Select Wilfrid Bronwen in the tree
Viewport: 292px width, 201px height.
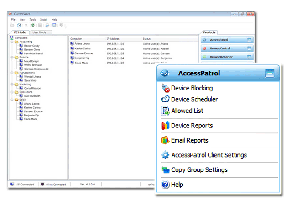coord(33,65)
